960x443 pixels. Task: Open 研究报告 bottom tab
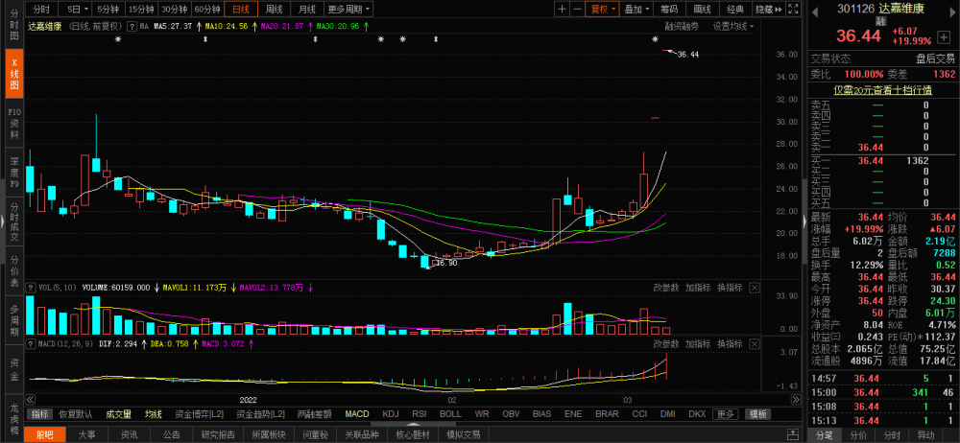(x=218, y=435)
